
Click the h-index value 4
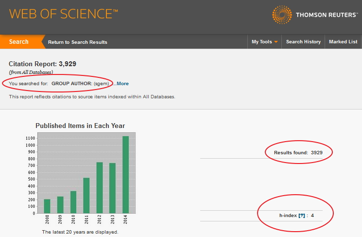click(312, 216)
